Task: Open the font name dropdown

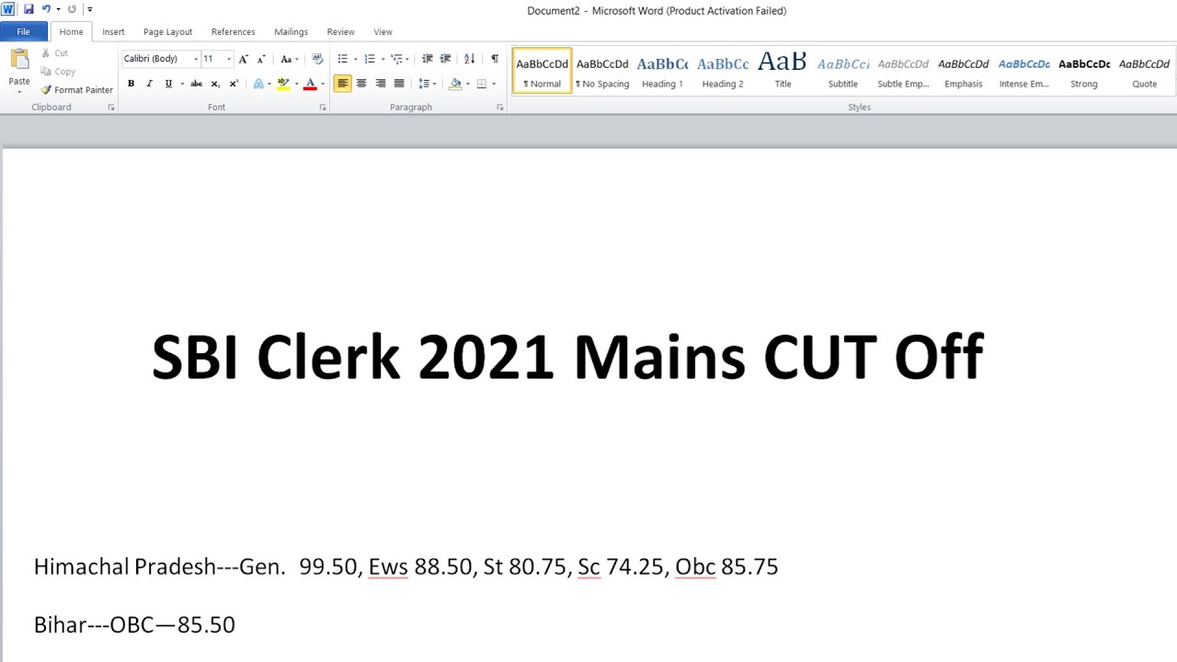Action: pyautogui.click(x=196, y=59)
